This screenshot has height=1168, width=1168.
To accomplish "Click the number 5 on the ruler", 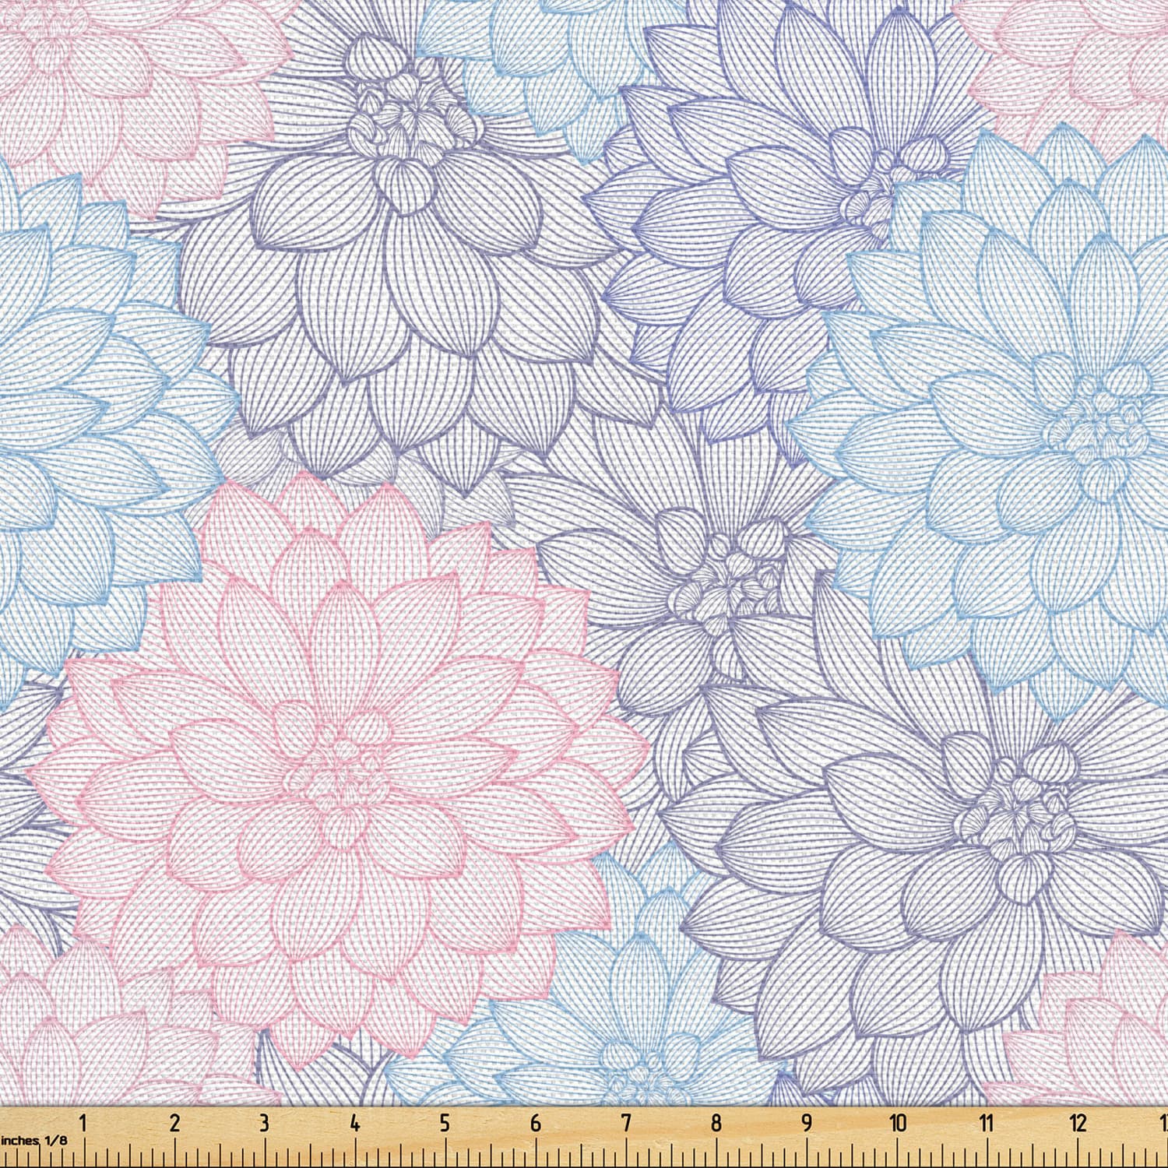I will point(445,1123).
